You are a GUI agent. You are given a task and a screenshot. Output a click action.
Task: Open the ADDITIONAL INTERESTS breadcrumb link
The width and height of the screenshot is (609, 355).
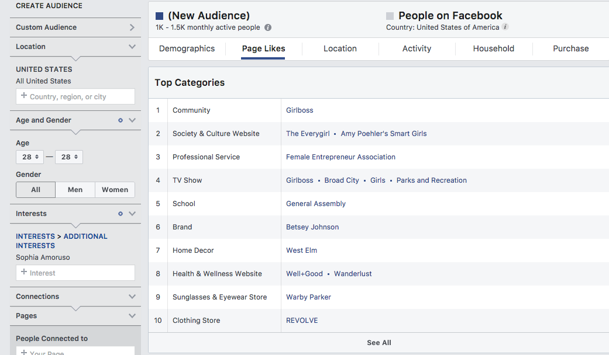pos(61,241)
